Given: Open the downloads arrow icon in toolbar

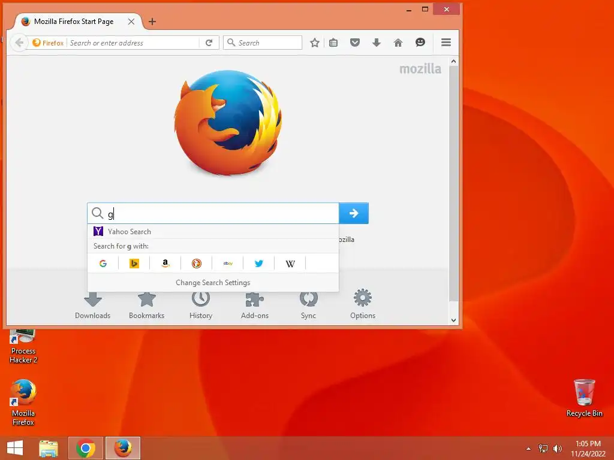Looking at the screenshot, I should (x=377, y=43).
